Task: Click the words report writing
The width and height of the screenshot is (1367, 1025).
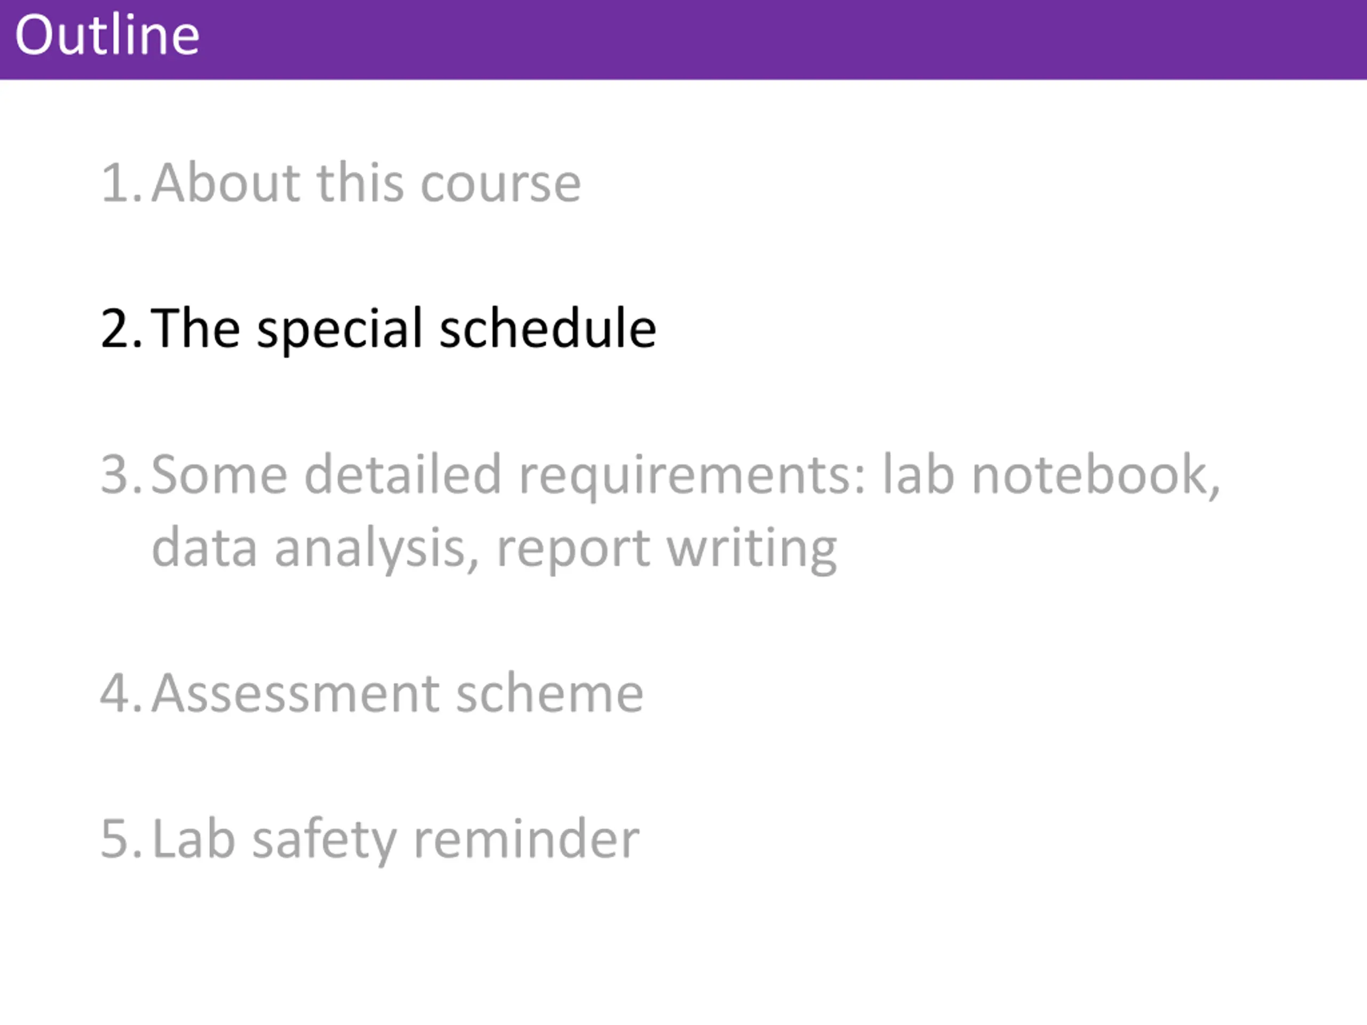Action: (667, 549)
